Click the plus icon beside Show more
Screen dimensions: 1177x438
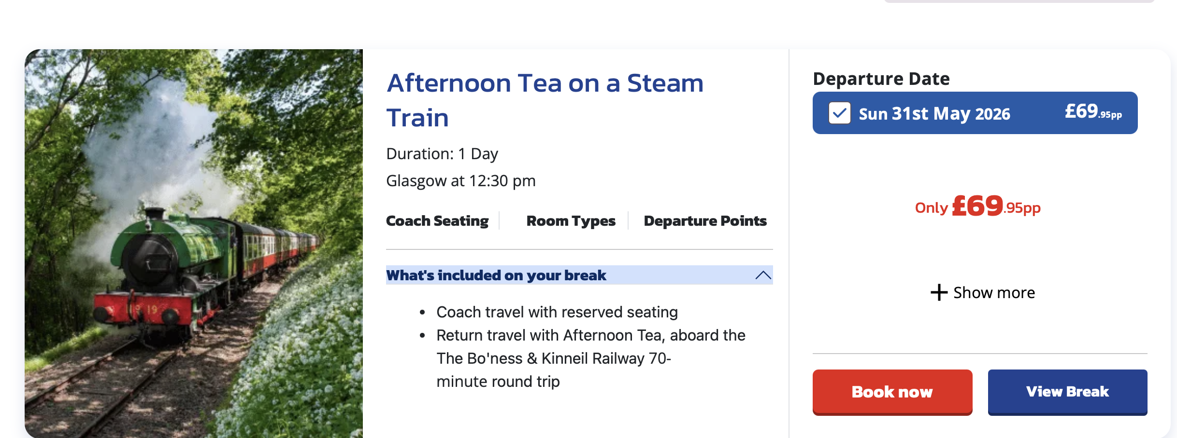pos(938,292)
